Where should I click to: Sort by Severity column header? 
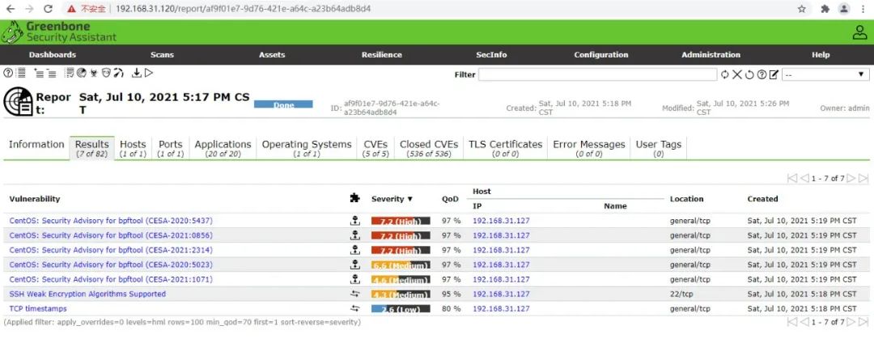point(392,199)
